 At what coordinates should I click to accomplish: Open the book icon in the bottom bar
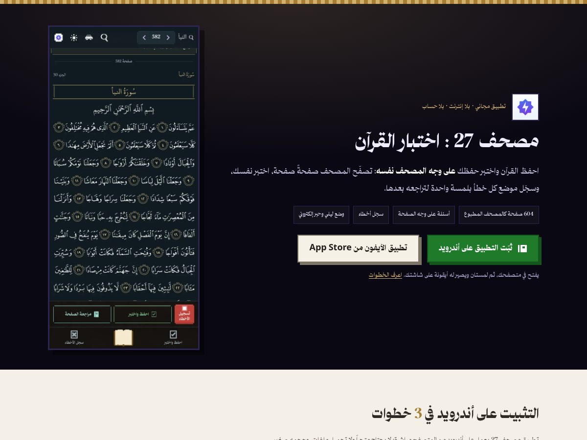[123, 338]
